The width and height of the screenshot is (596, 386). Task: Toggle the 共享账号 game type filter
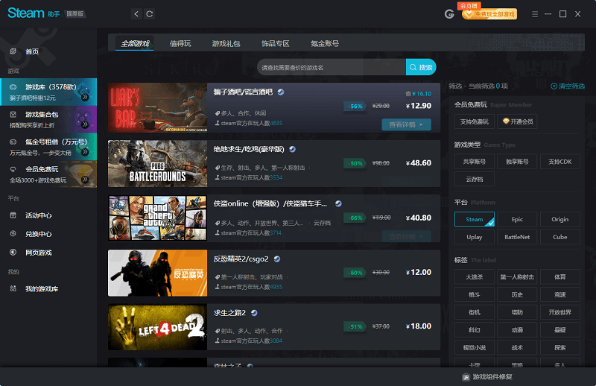[x=475, y=161]
